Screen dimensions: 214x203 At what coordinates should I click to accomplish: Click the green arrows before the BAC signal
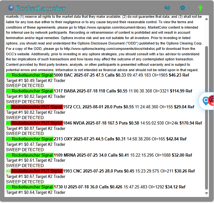(9, 75)
